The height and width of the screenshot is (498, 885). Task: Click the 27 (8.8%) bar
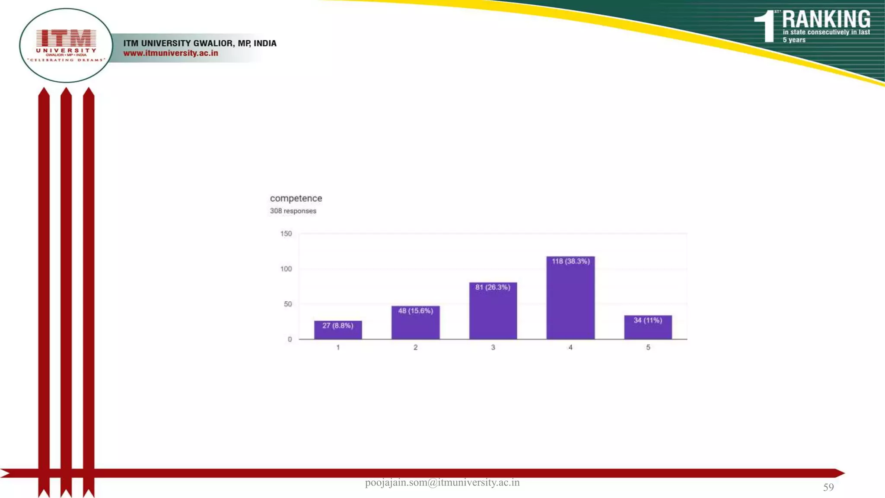click(x=338, y=330)
